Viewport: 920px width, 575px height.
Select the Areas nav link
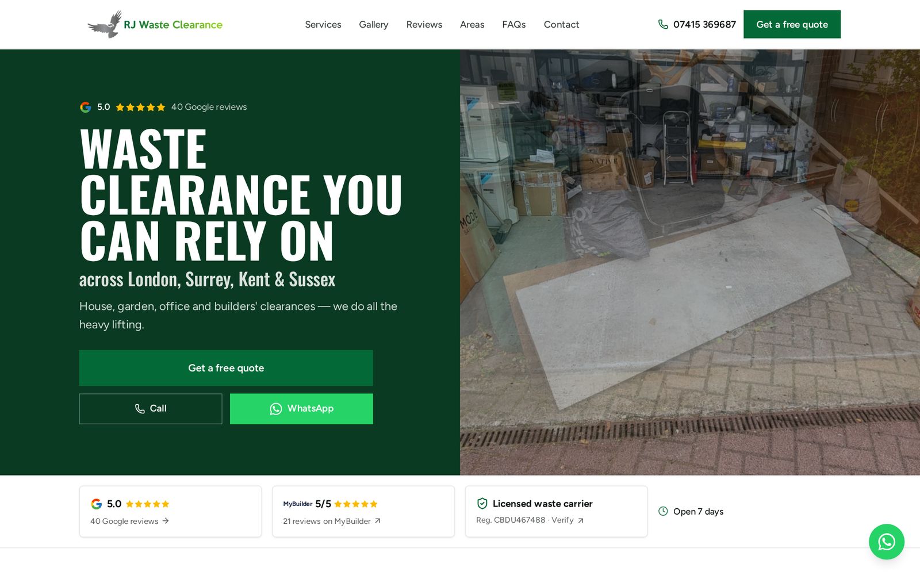point(472,24)
